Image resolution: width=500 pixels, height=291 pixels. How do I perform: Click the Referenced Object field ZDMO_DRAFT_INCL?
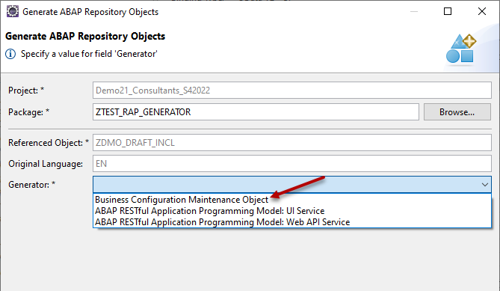(x=291, y=143)
